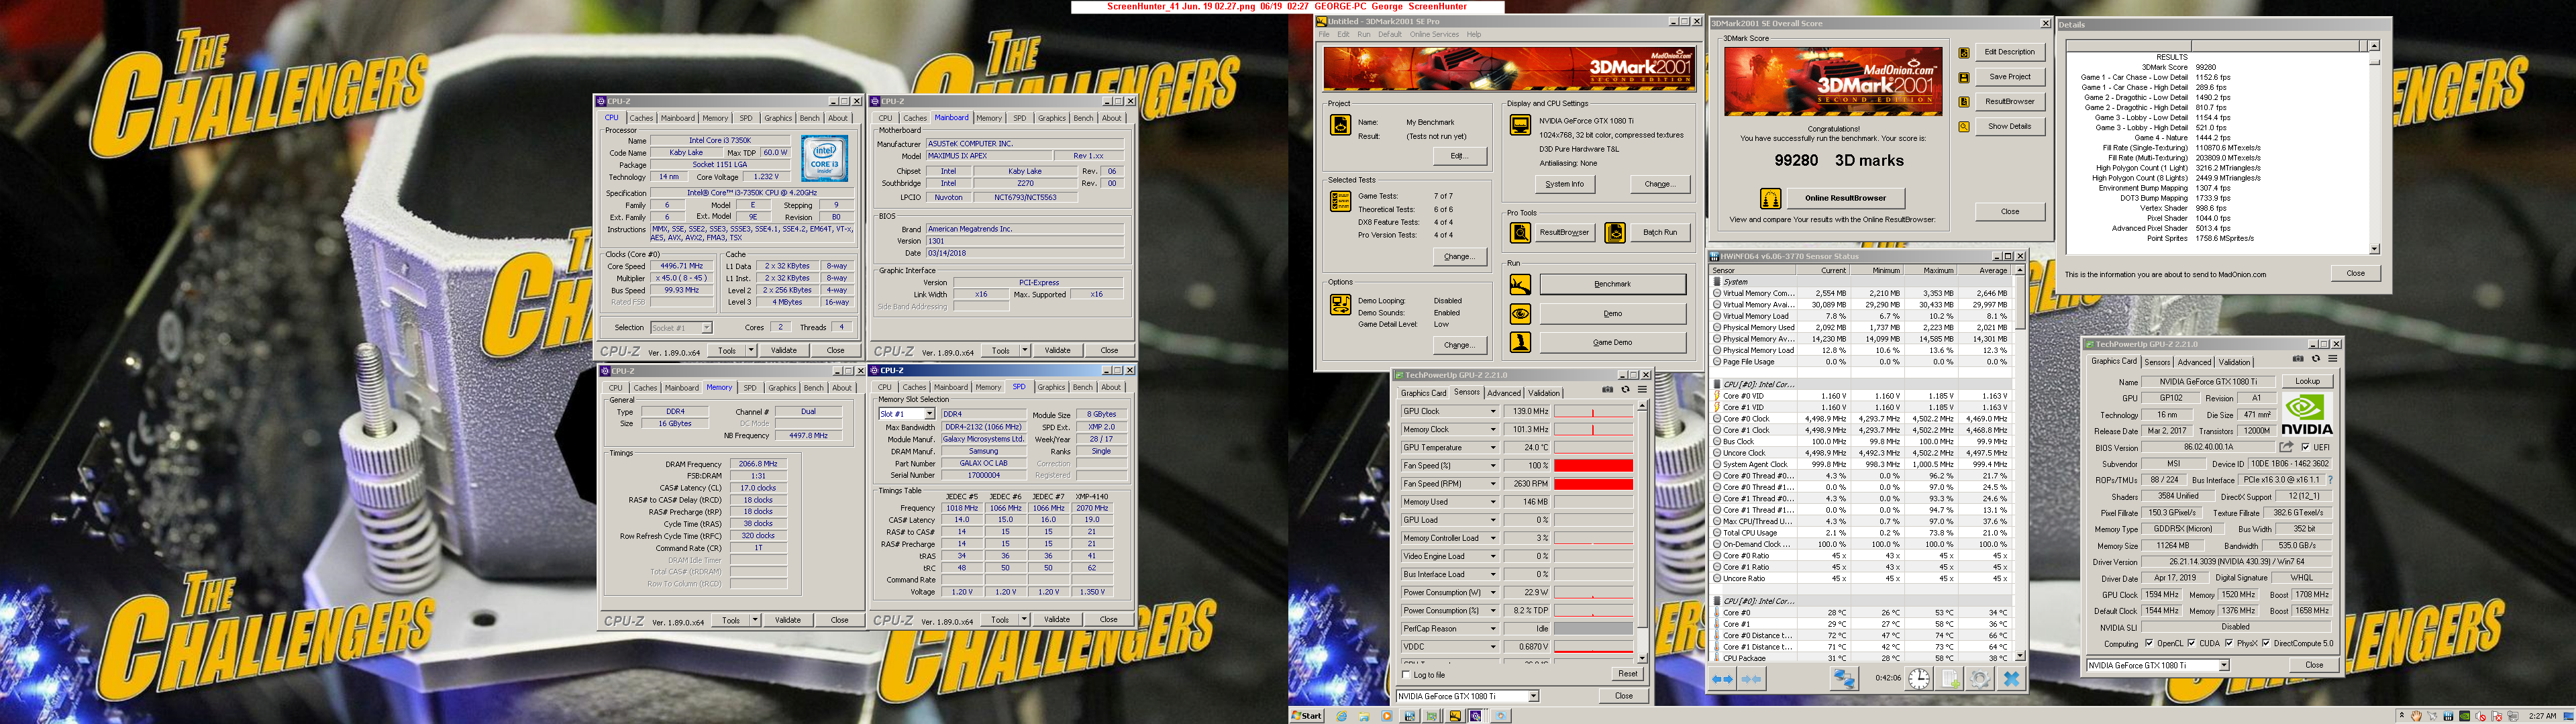Click the GPU Clock sensor graph bar
This screenshot has width=2576, height=724.
coord(1593,411)
